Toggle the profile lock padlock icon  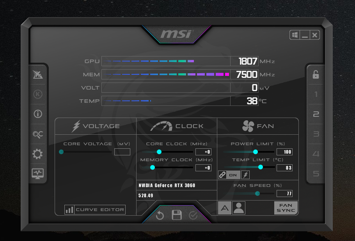(x=316, y=74)
